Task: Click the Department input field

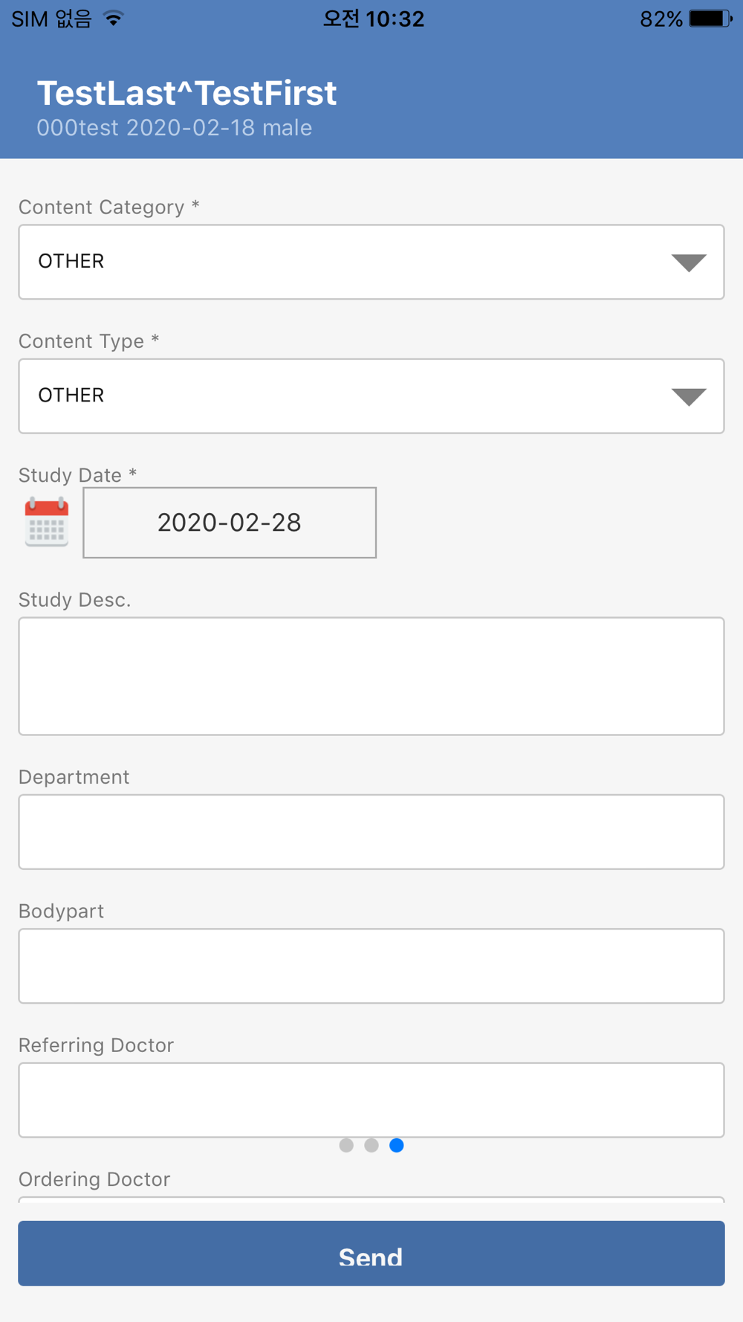Action: point(371,831)
